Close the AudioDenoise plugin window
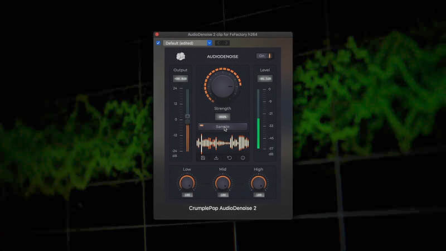Viewport: 446px width, 251px height. pyautogui.click(x=157, y=34)
